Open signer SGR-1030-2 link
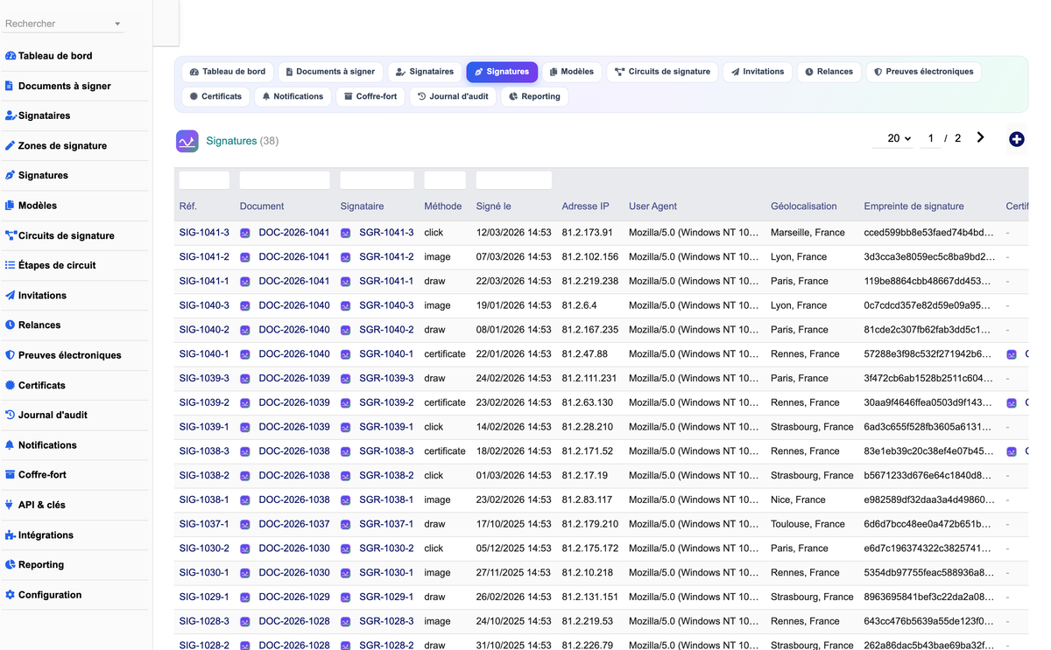Image resolution: width=1051 pixels, height=650 pixels. [386, 549]
